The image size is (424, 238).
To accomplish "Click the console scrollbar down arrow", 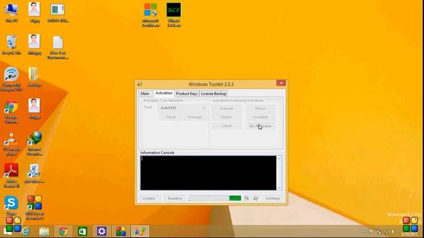I will 279,188.
